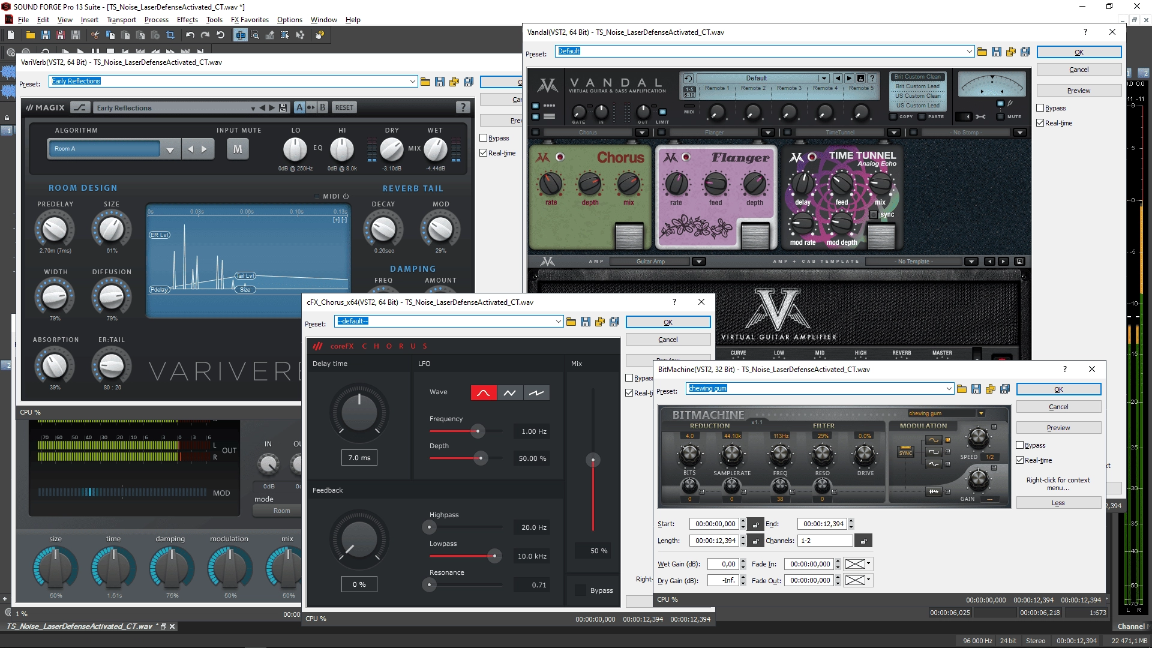
Task: Toggle VariVerb input mute M button
Action: pyautogui.click(x=238, y=149)
